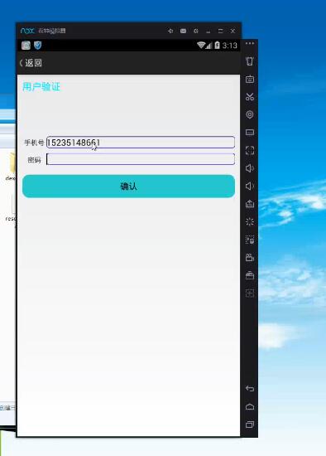Image resolution: width=326 pixels, height=456 pixels.
Task: Click the volume up speaker icon
Action: click(250, 168)
